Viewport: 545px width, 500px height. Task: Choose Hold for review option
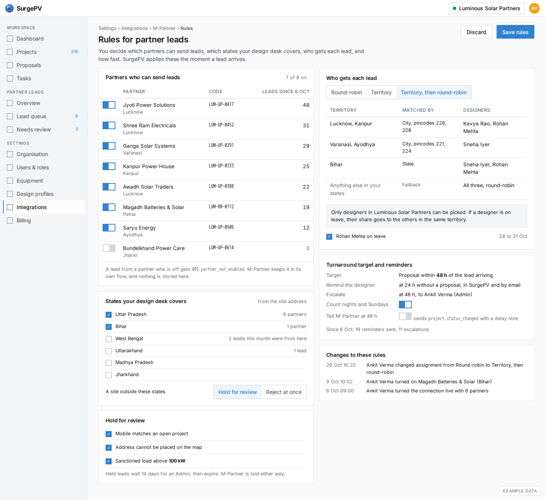point(237,392)
